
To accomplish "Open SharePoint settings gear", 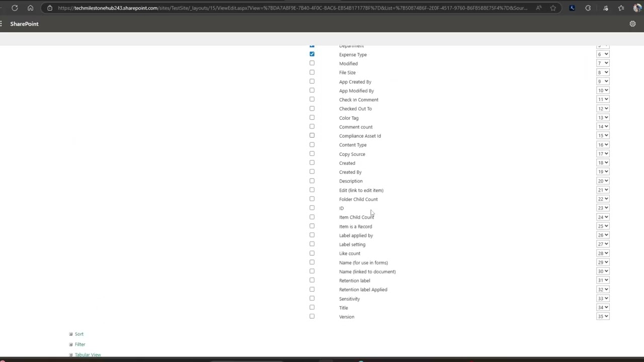I will [x=632, y=24].
